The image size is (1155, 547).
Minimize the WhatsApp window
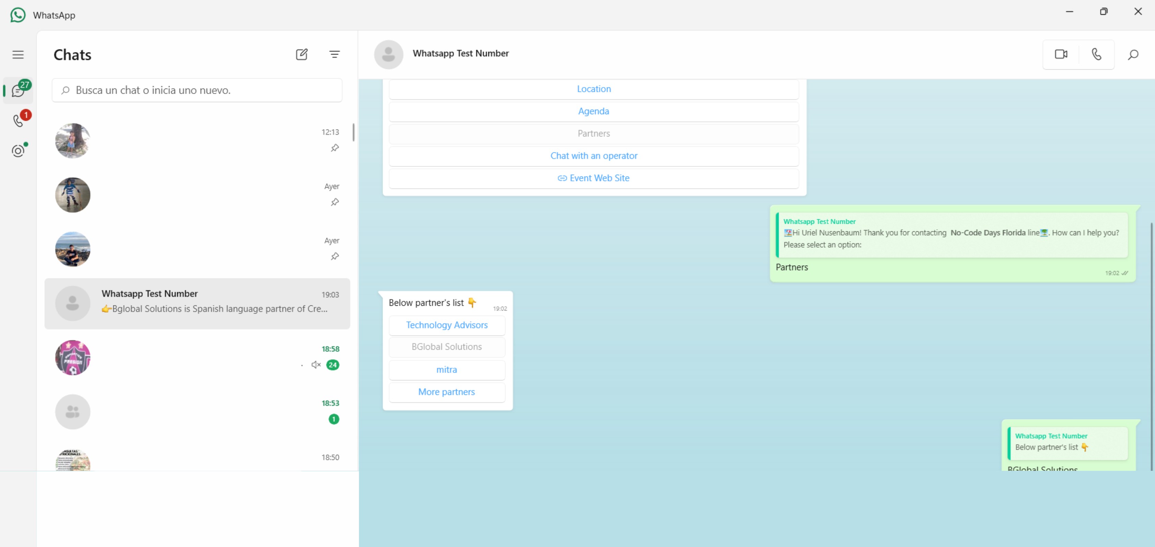click(1069, 12)
